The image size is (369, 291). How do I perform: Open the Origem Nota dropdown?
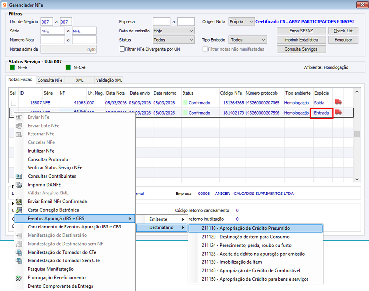242,22
